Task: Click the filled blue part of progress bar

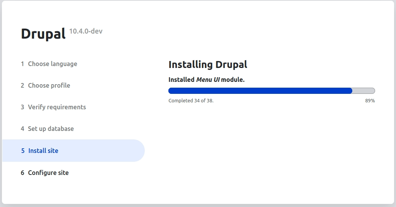Action: coord(261,91)
